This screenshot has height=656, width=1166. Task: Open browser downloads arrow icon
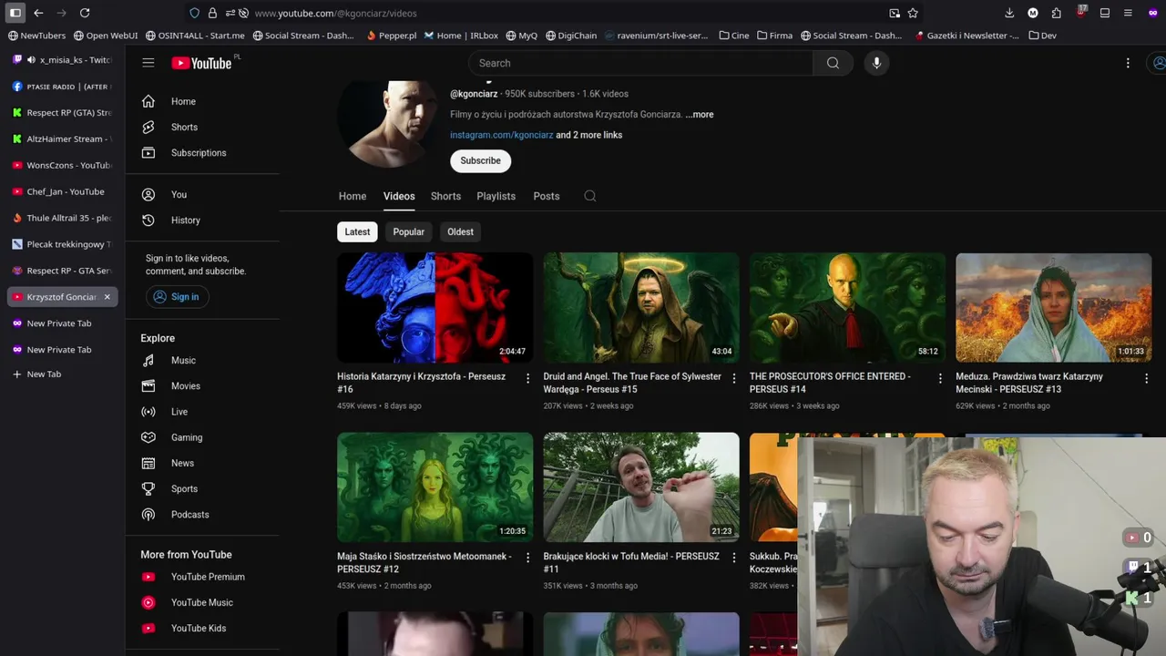pos(1009,13)
